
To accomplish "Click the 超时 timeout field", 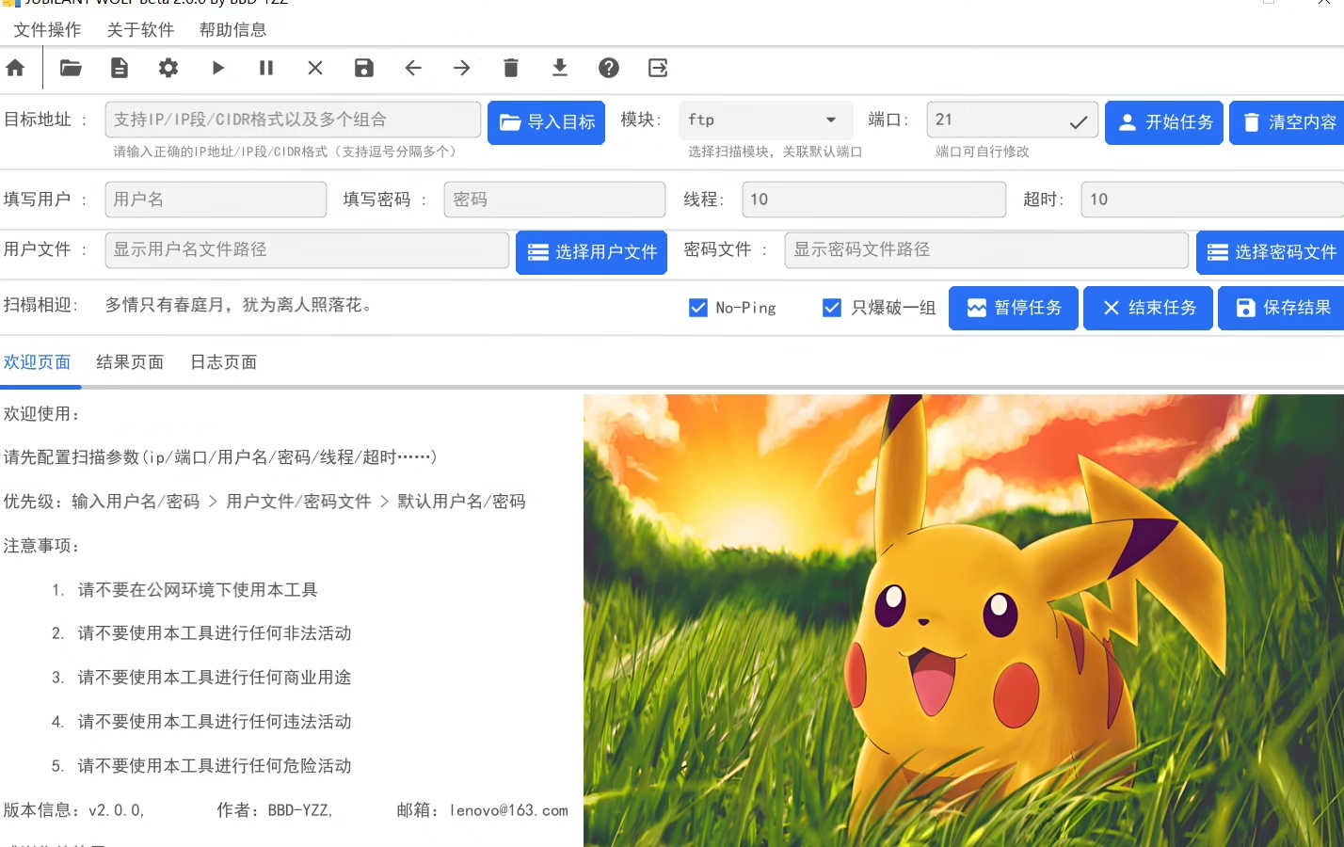I will [x=1212, y=200].
